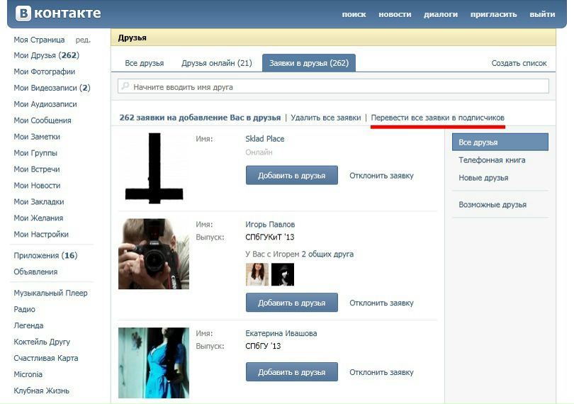This screenshot has height=404, width=574.
Task: Open Мои Сообщения in left menu
Action: pyautogui.click(x=43, y=120)
